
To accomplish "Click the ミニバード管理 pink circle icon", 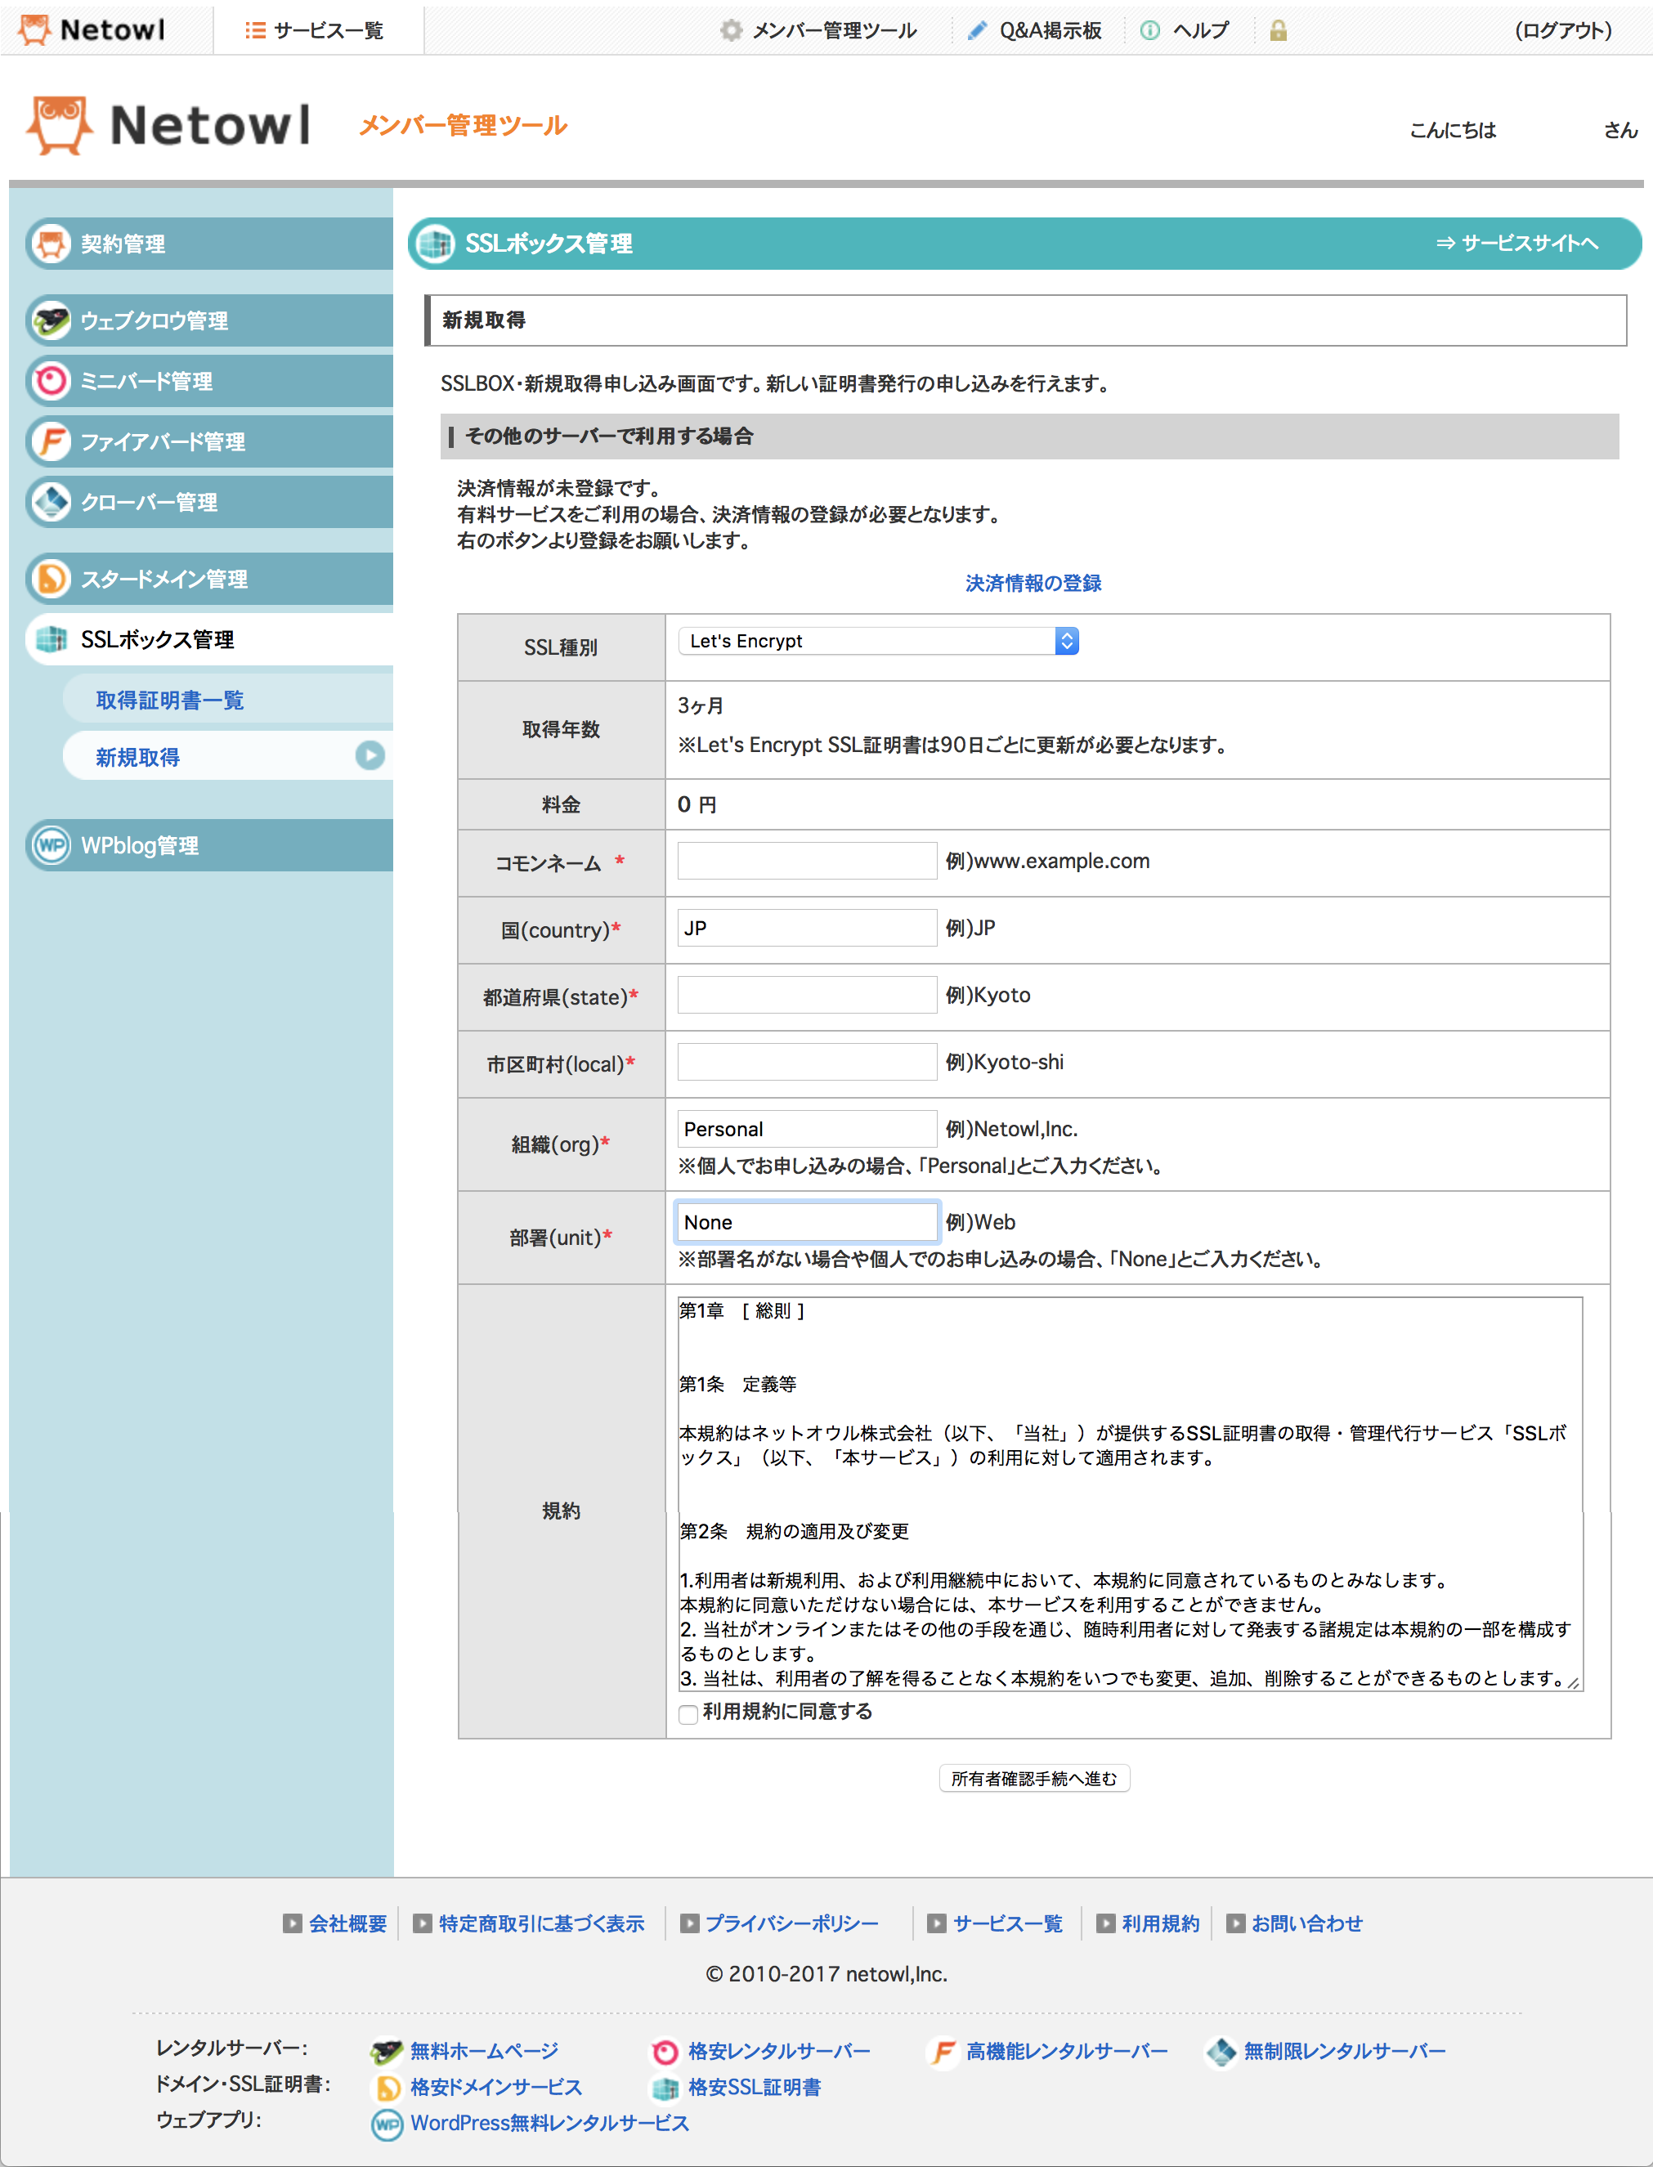I will pos(52,381).
